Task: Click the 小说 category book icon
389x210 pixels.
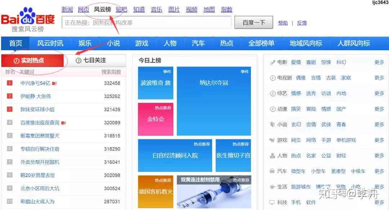Action: (273, 125)
